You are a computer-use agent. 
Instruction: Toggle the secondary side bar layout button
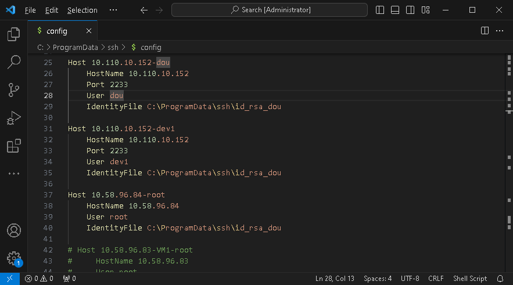coord(410,10)
